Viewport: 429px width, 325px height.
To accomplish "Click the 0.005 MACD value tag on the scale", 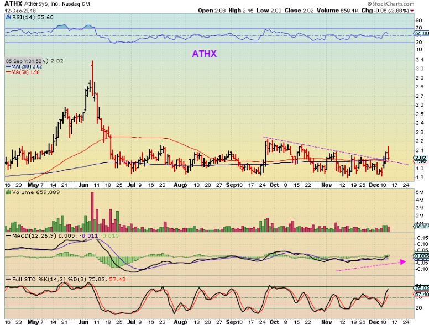I will point(422,256).
